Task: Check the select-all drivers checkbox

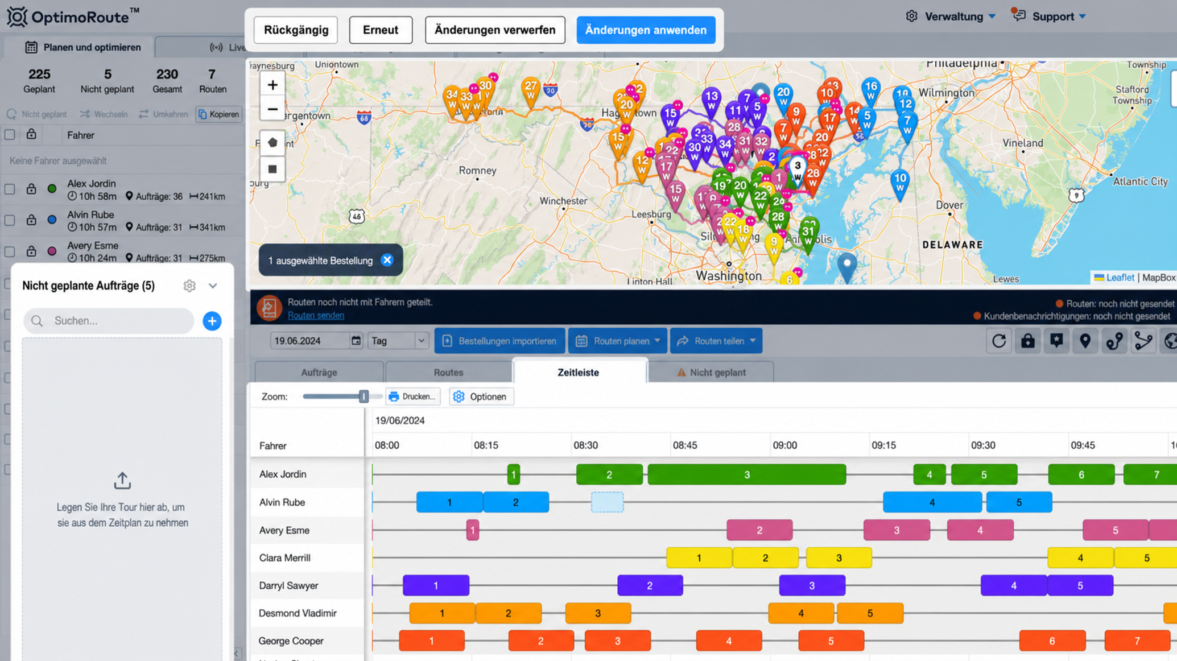Action: (10, 135)
